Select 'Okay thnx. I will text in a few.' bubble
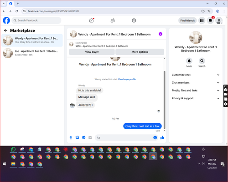This screenshot has height=182, width=228. tap(142, 126)
